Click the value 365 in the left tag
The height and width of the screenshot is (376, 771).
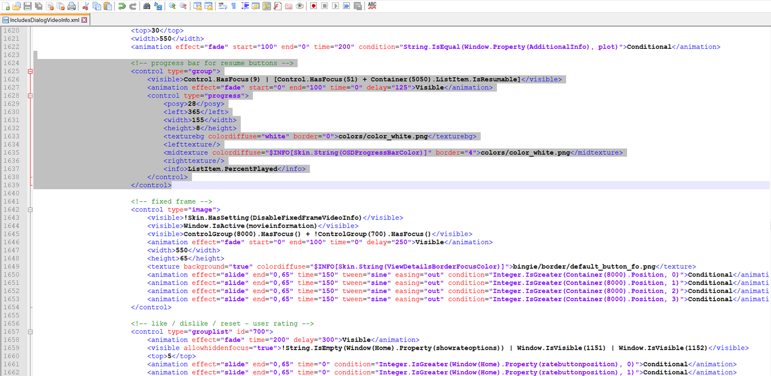pyautogui.click(x=194, y=112)
